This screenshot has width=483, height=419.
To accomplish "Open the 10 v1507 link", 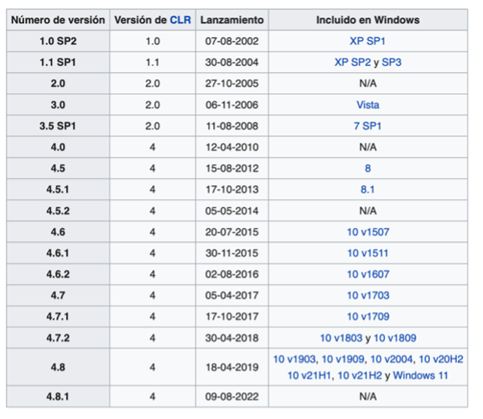I will [x=368, y=232].
